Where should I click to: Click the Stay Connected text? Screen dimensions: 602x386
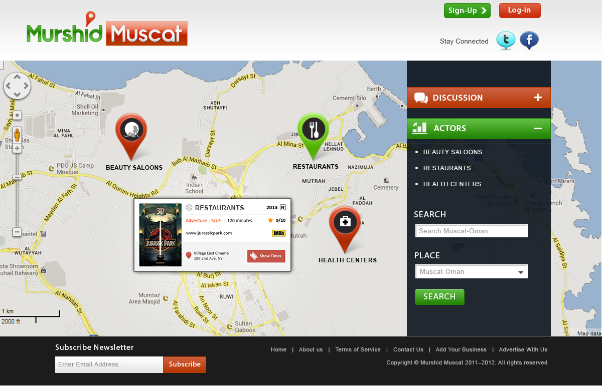point(464,42)
